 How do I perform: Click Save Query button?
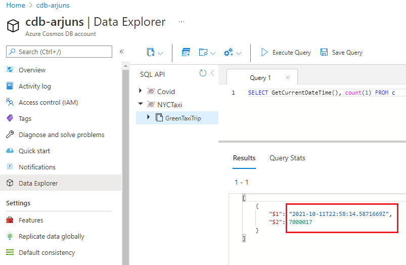tap(341, 53)
